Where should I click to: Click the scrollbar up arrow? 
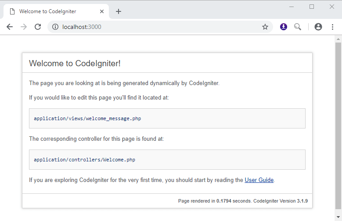[x=338, y=39]
